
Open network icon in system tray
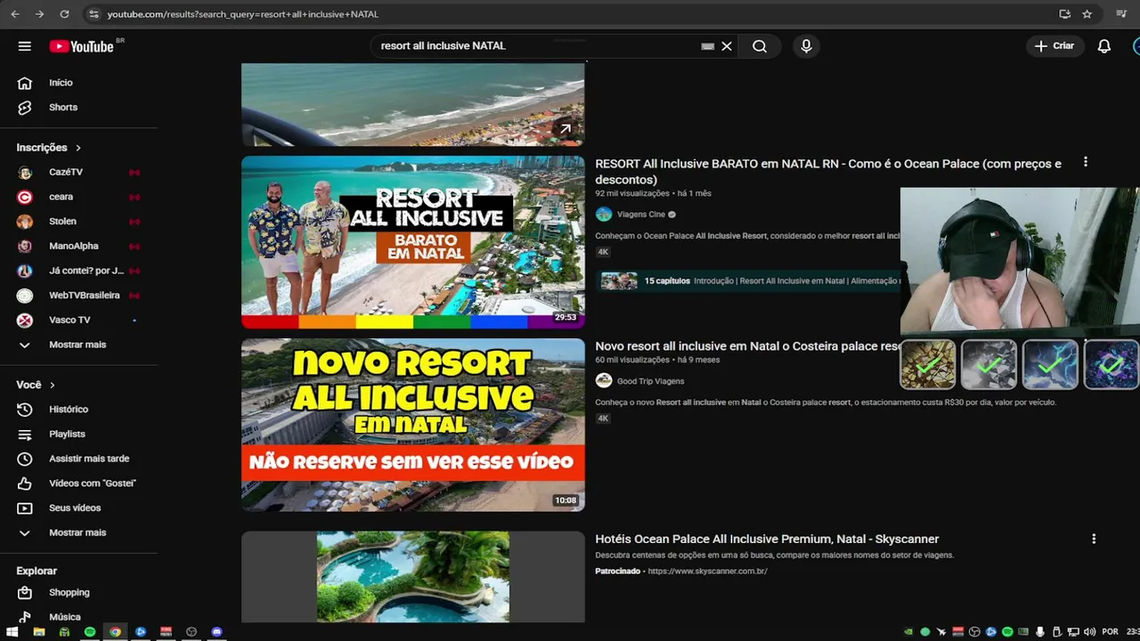(x=1073, y=632)
